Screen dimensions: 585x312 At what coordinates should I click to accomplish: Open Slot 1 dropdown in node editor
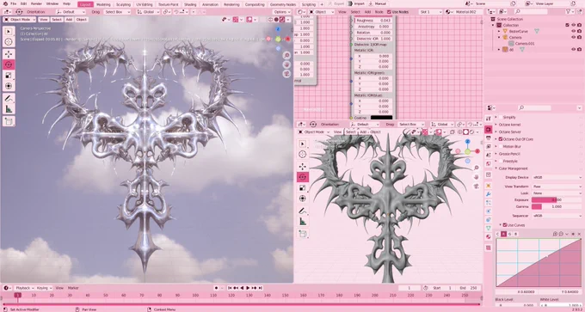(430, 12)
